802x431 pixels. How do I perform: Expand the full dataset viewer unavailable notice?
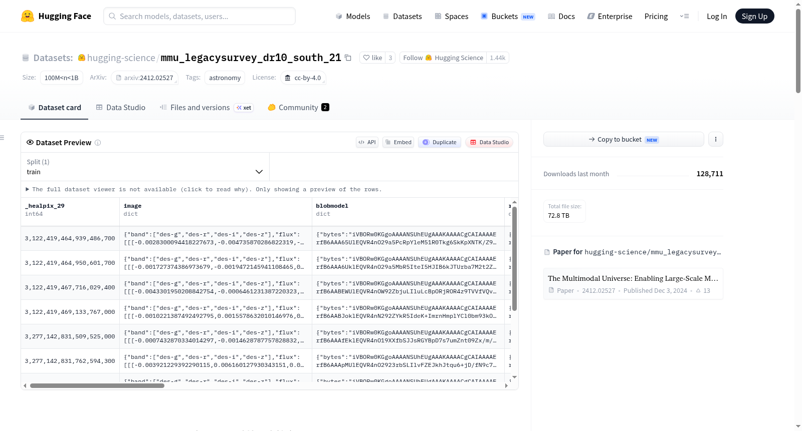coord(204,189)
